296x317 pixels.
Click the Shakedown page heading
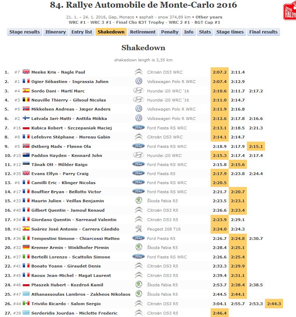pos(143,48)
